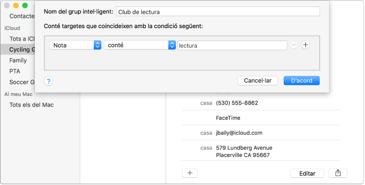Open the Nota field dropdown

[x=75, y=45]
